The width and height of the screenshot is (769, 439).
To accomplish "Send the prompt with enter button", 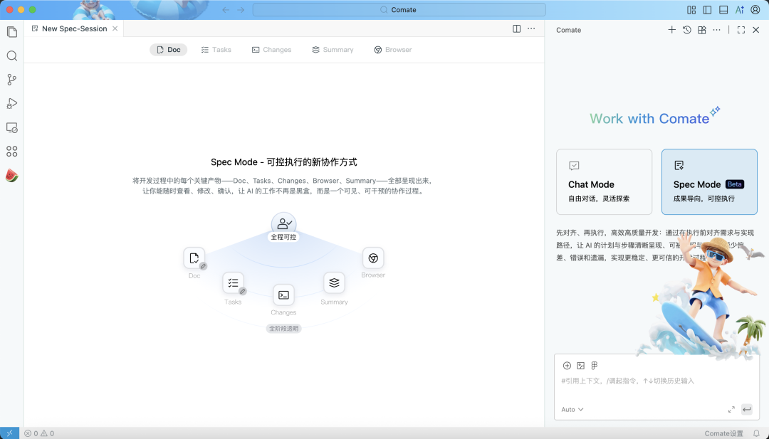I will tap(746, 410).
